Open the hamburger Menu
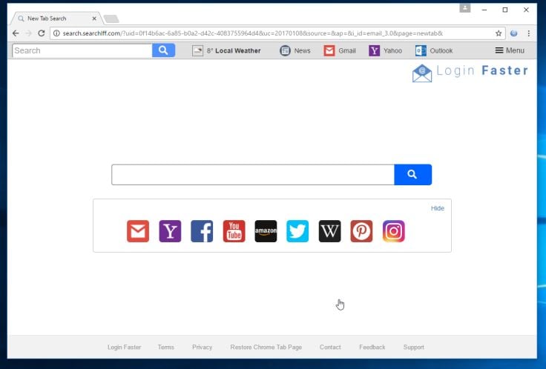 point(510,50)
